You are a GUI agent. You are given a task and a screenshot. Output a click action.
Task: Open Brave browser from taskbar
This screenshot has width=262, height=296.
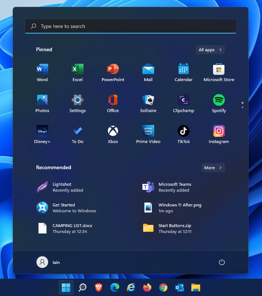point(98,288)
